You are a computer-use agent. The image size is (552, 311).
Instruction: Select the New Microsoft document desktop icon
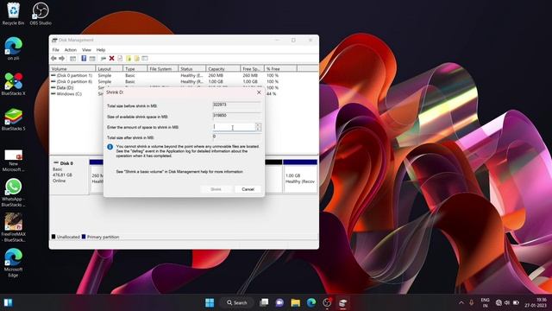pyautogui.click(x=14, y=161)
